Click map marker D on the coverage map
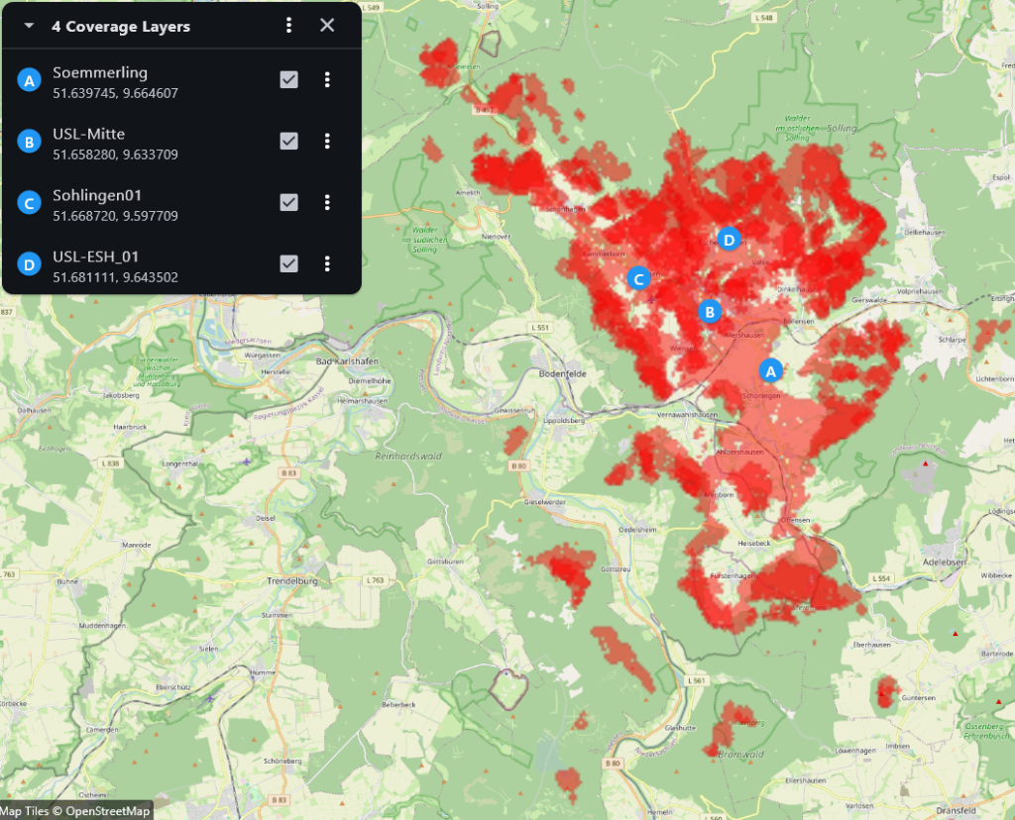Viewport: 1015px width, 820px height. pos(729,239)
